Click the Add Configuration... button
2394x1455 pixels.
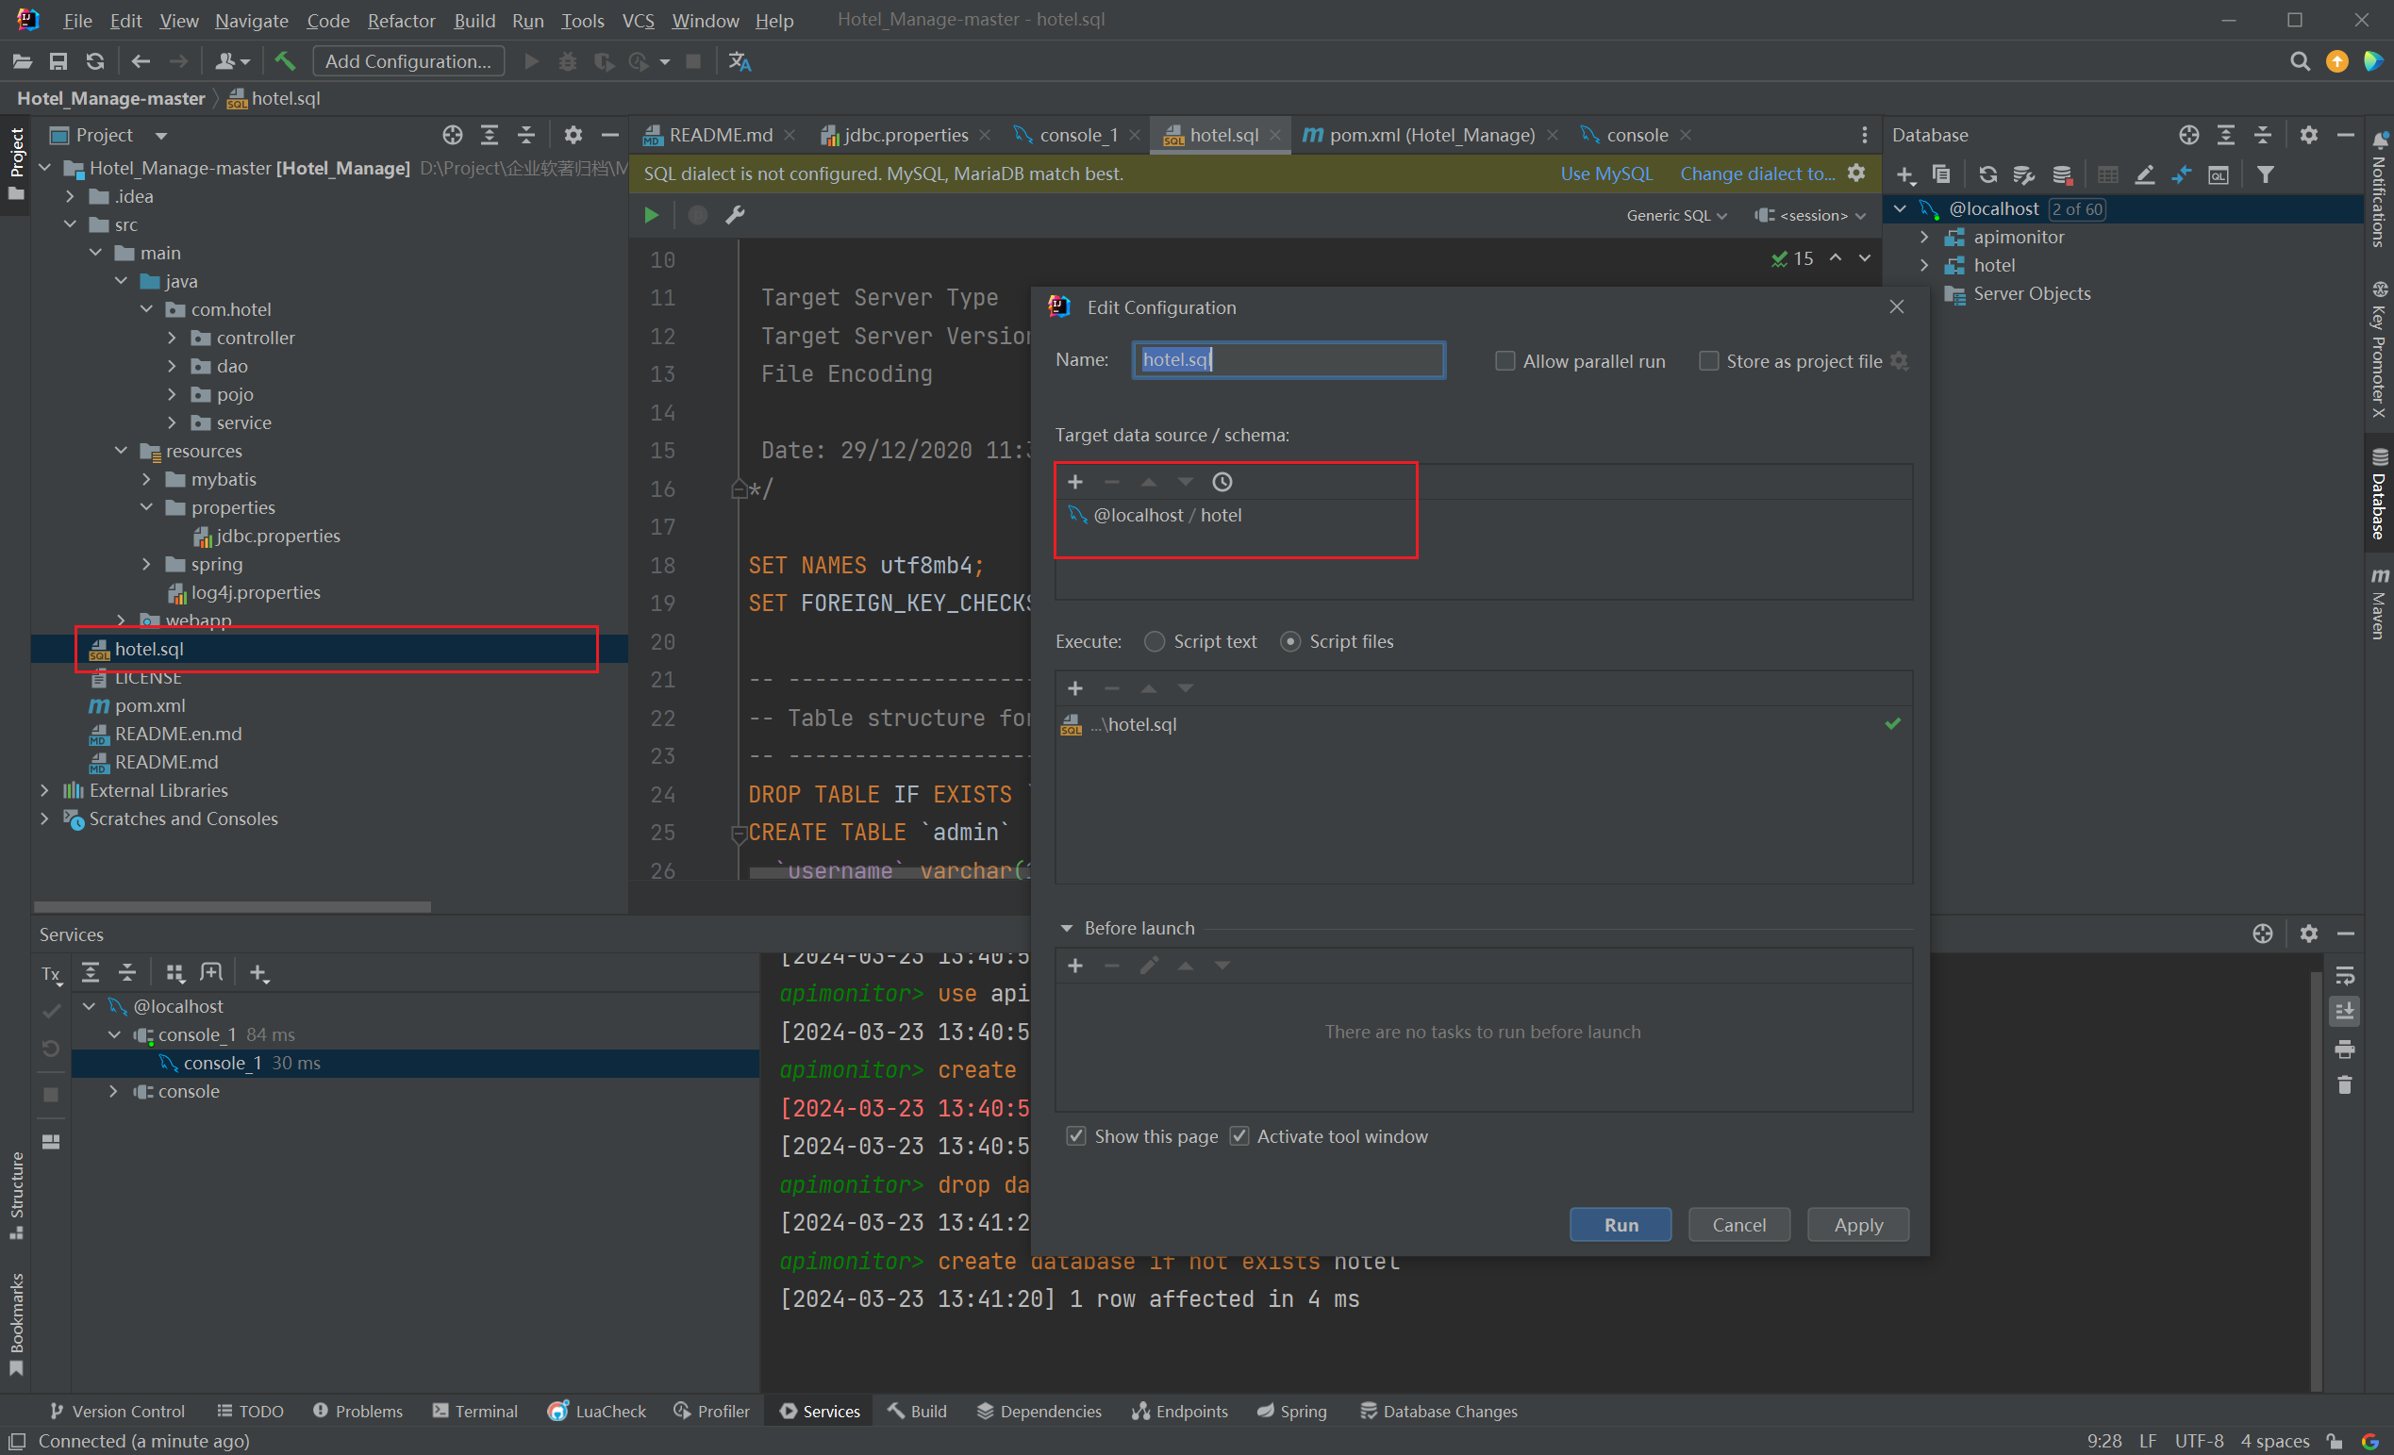click(408, 61)
